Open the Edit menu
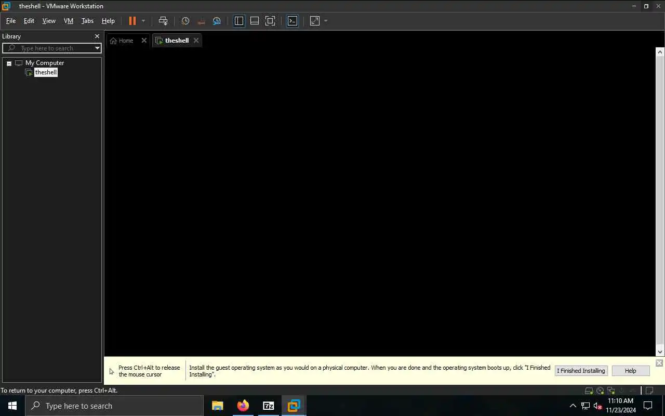665x416 pixels. pos(29,21)
